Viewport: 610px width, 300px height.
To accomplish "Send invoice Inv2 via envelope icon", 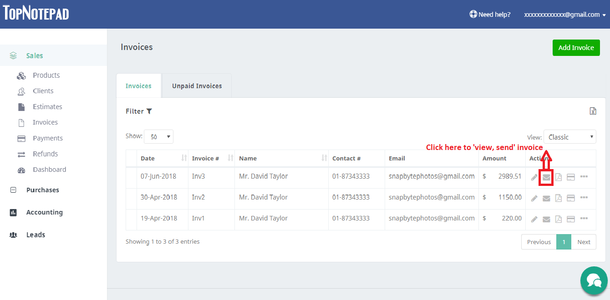I will point(546,198).
